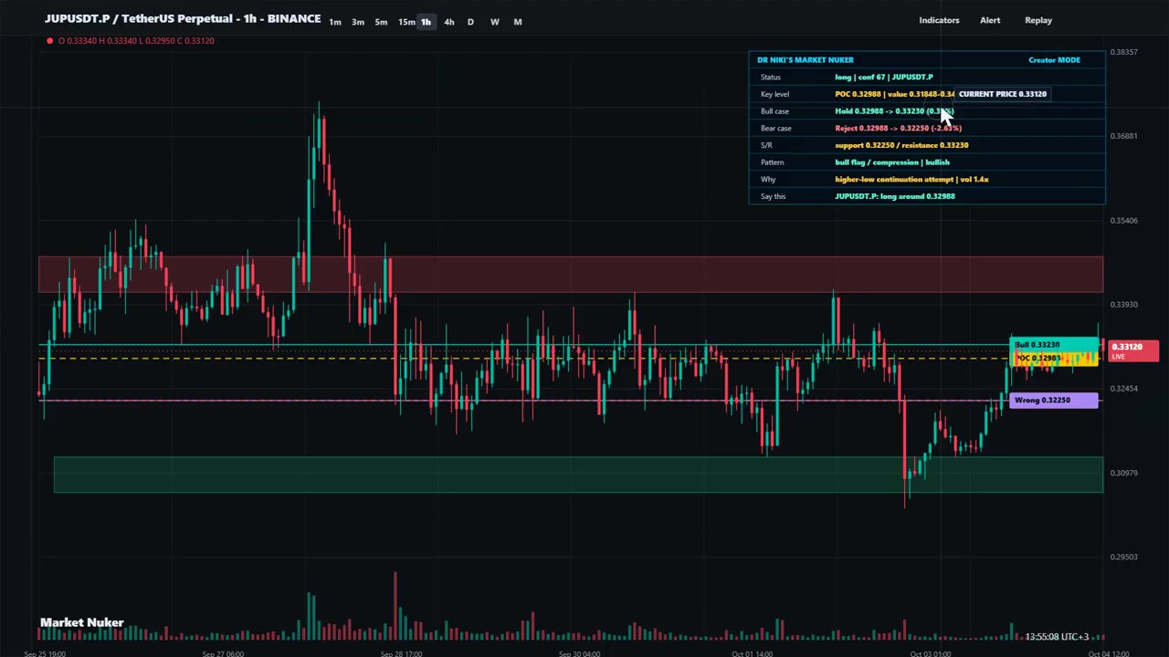Click the 0.38357 price axis label
The width and height of the screenshot is (1169, 657).
tap(1124, 52)
